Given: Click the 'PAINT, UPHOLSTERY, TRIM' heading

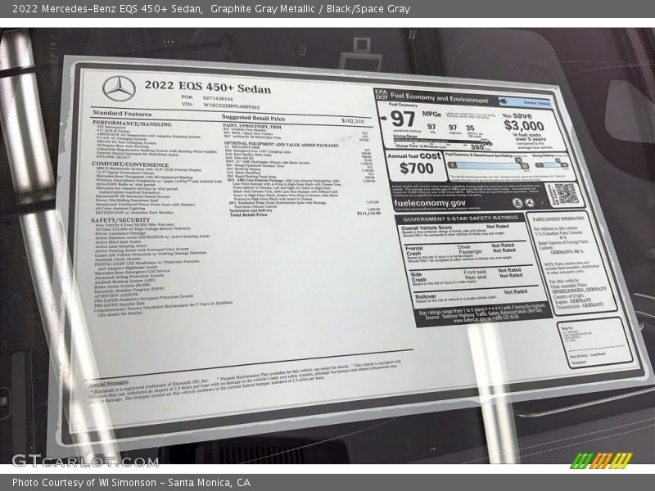Looking at the screenshot, I should pos(252,126).
